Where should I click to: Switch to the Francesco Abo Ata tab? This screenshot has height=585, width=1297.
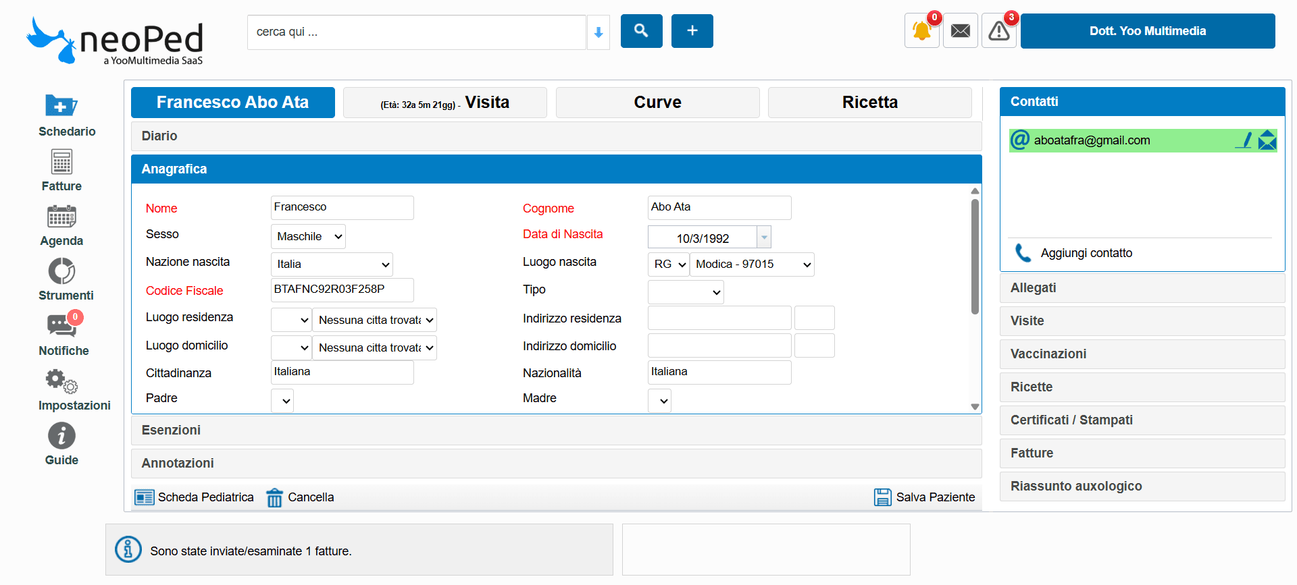point(233,103)
